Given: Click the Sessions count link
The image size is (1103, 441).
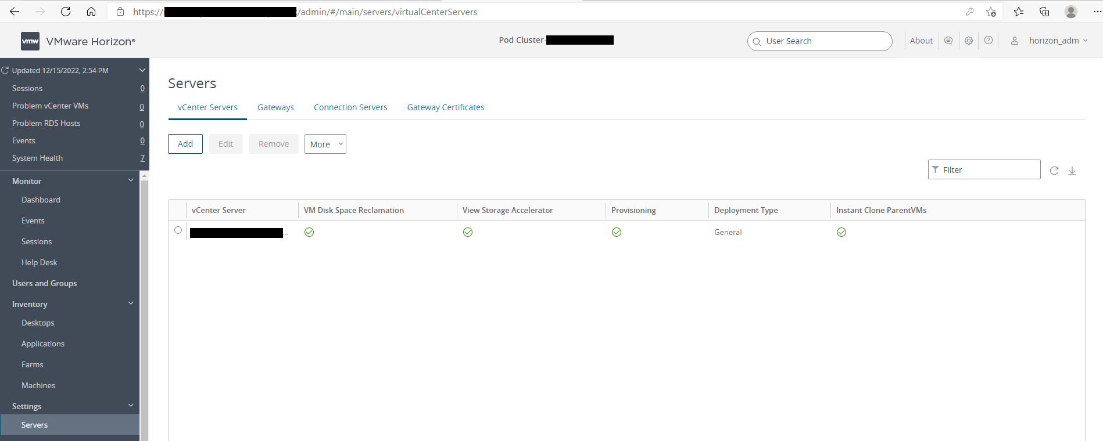Looking at the screenshot, I should pyautogui.click(x=142, y=88).
